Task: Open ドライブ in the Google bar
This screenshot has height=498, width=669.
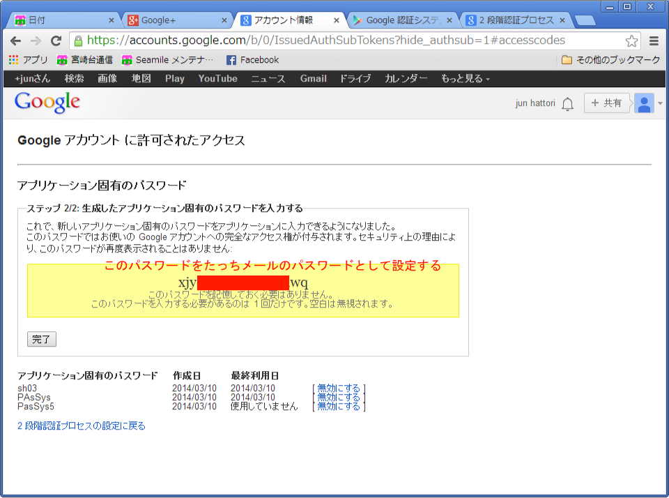Action: 355,79
